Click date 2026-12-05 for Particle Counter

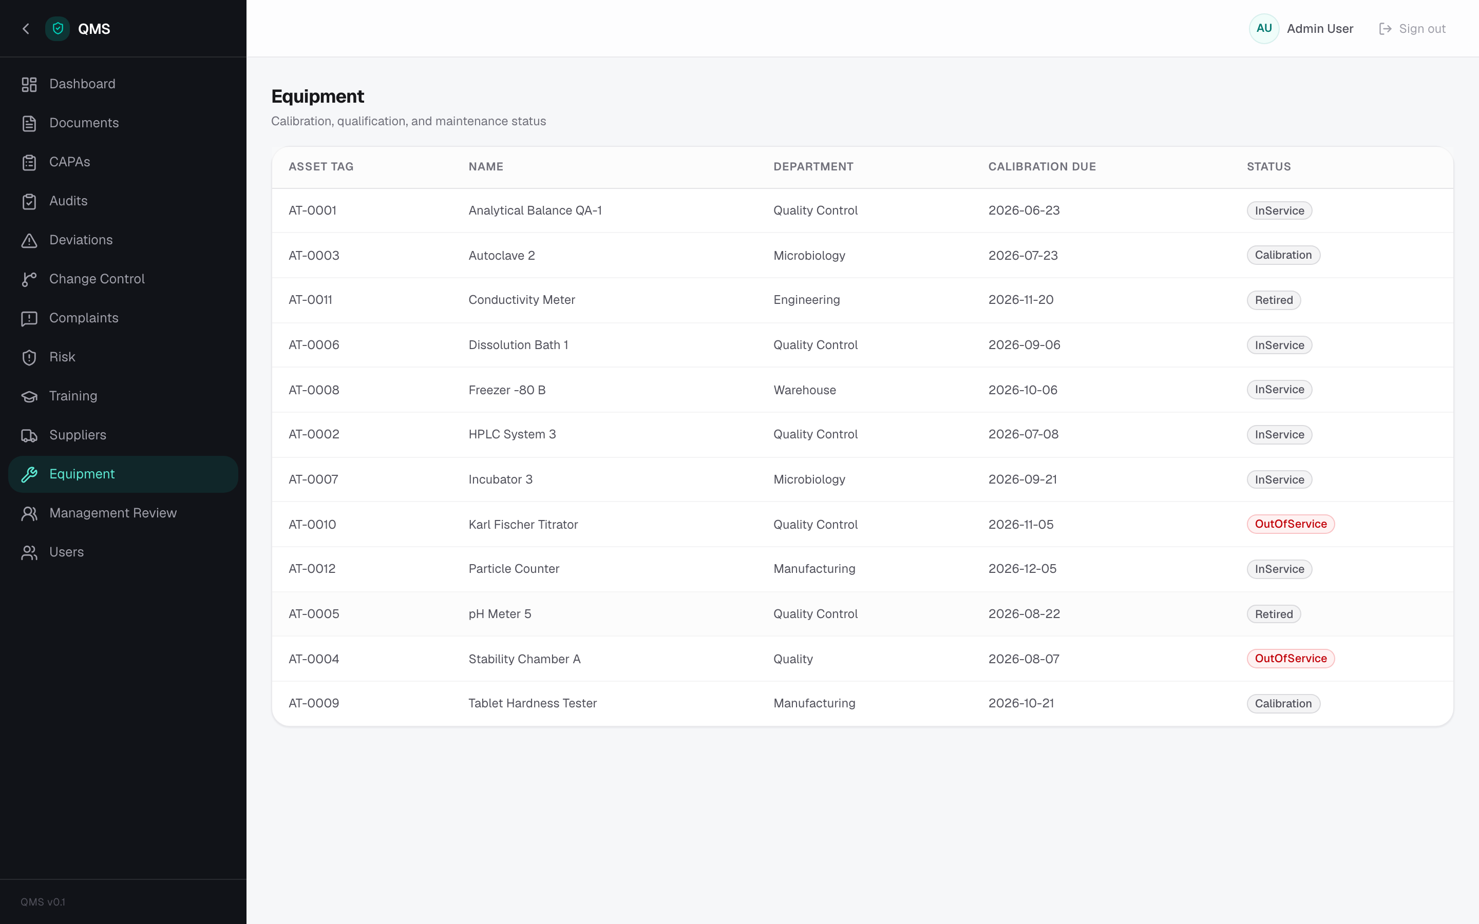click(1022, 568)
